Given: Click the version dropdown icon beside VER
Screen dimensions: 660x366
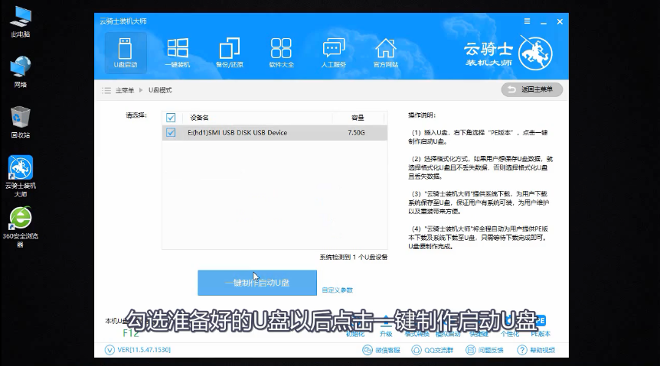Looking at the screenshot, I should click(109, 350).
